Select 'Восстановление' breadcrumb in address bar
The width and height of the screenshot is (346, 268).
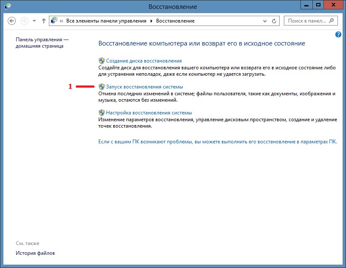(x=175, y=21)
